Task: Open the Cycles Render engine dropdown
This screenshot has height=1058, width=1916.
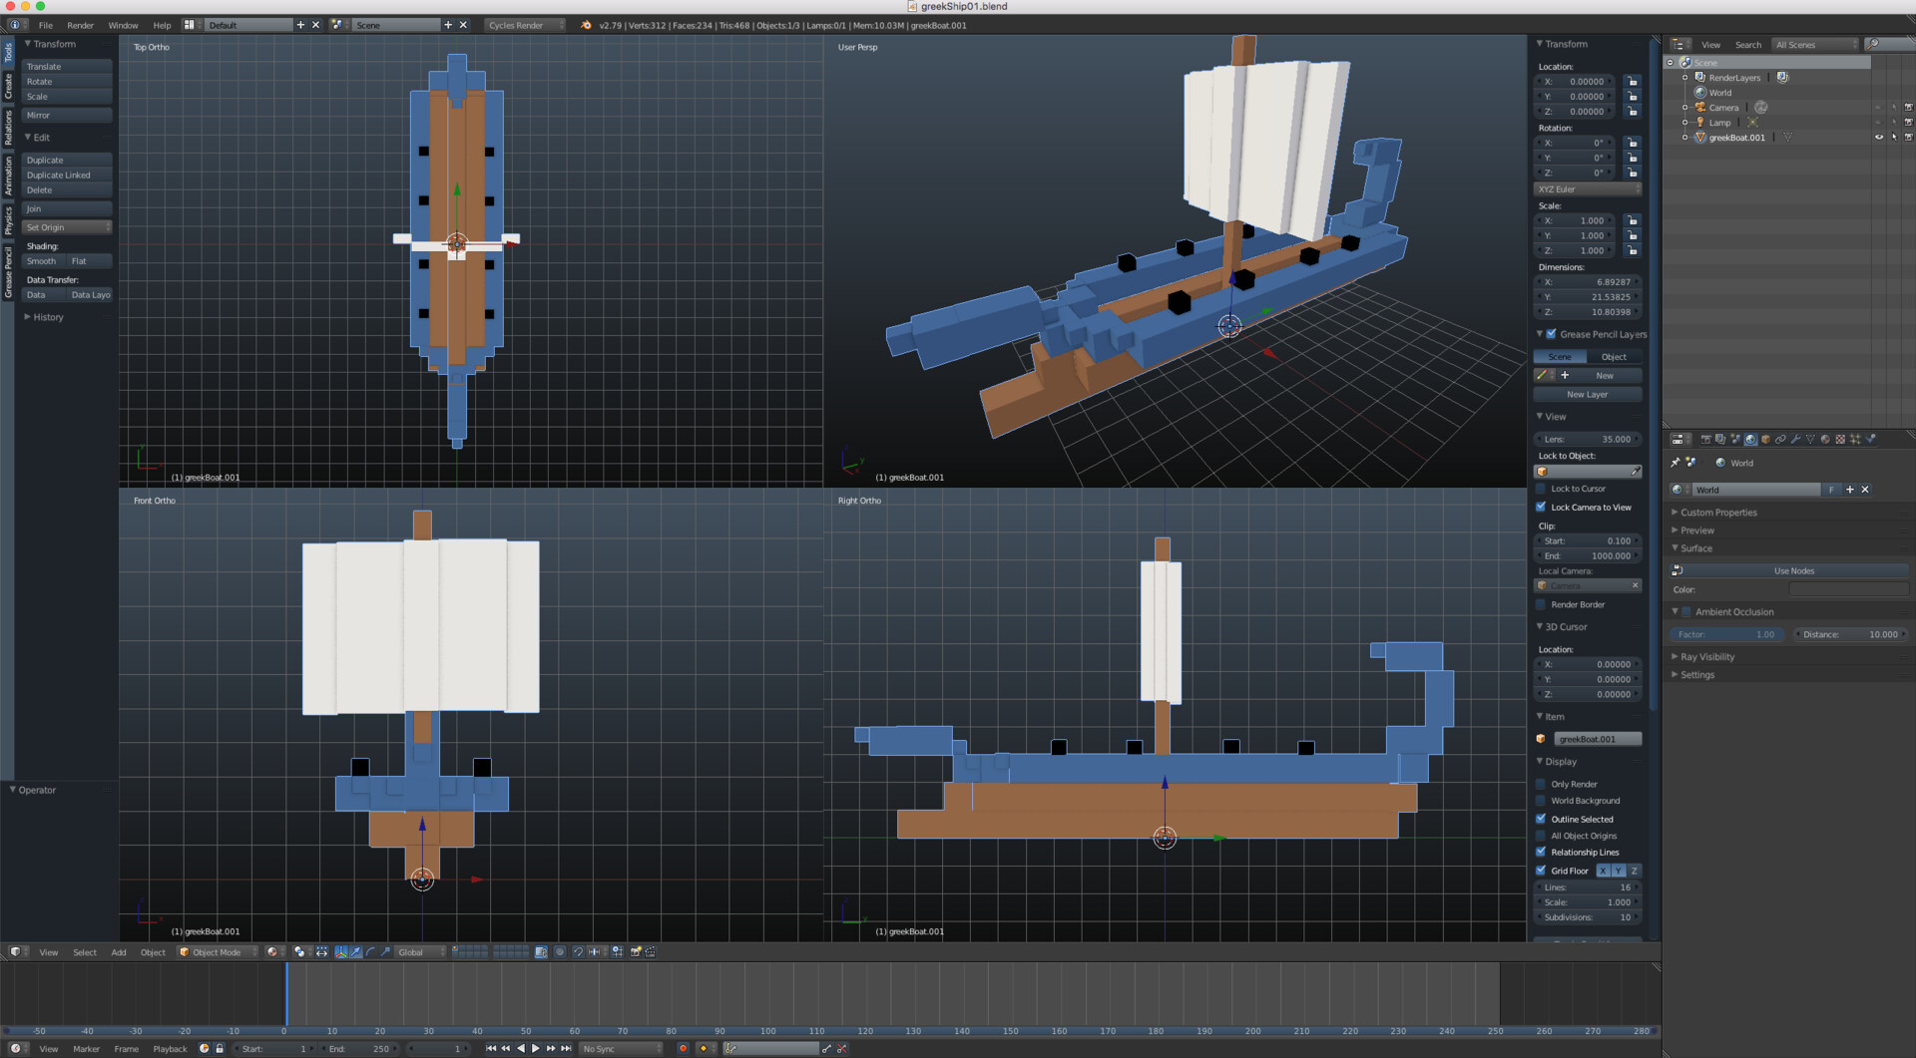Action: pos(524,25)
